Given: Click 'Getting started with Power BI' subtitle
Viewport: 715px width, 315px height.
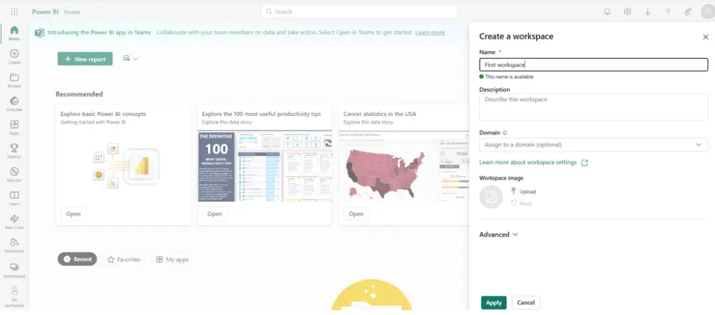Looking at the screenshot, I should [93, 122].
